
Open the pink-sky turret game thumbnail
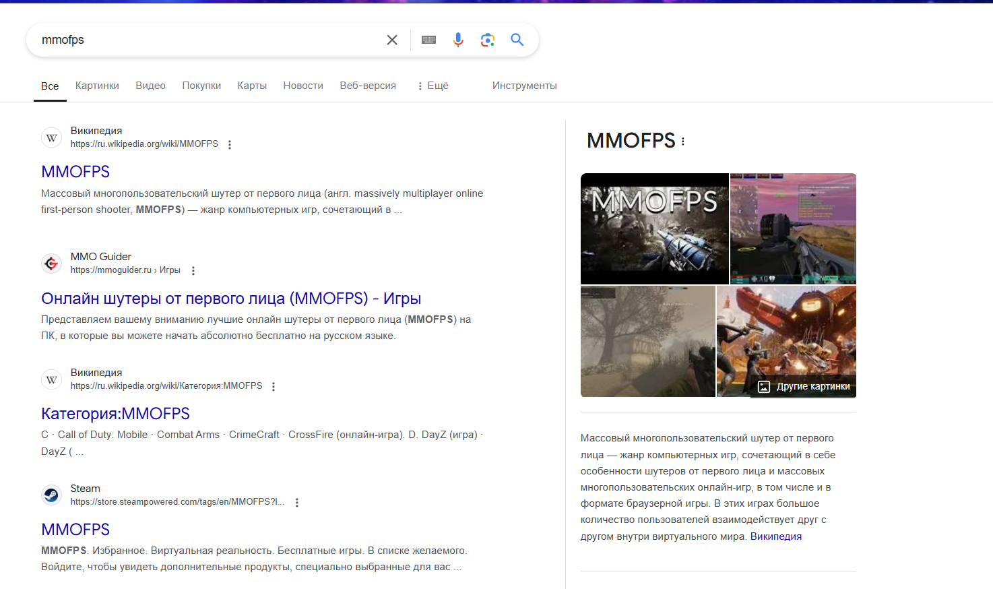click(x=793, y=228)
